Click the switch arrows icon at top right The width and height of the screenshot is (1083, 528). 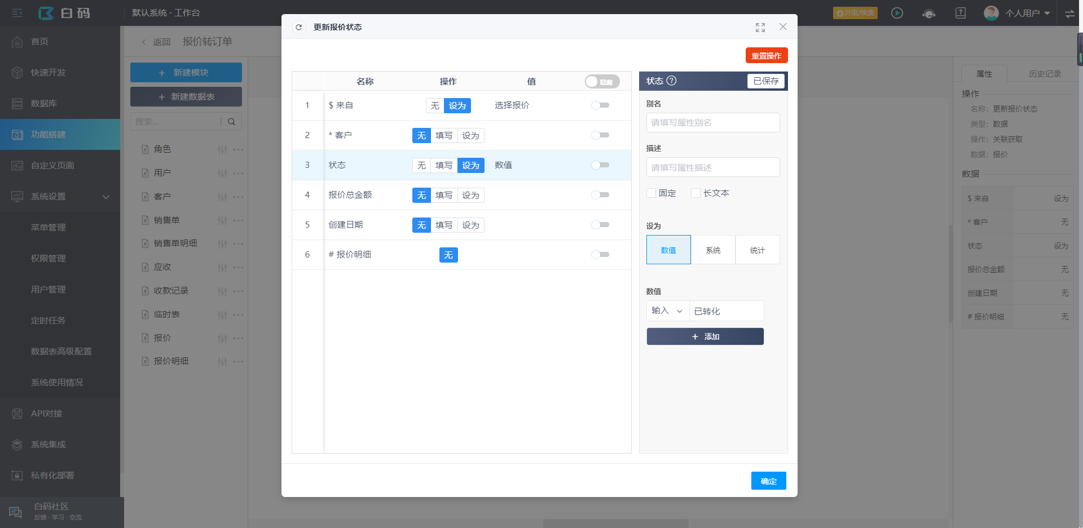coord(1069,14)
